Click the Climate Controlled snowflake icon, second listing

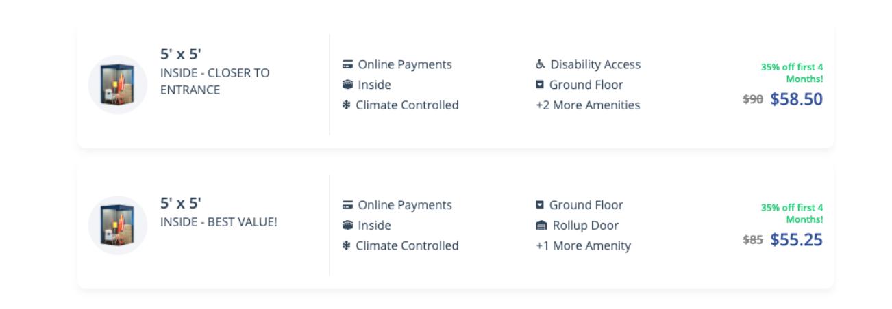346,246
